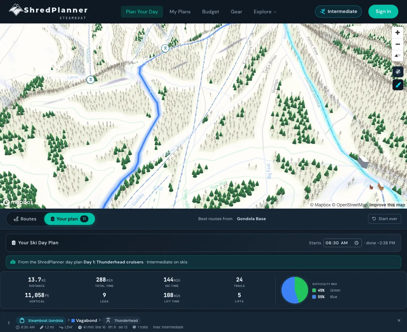Click the 'done ~2:38 PM' text
This screenshot has height=332, width=407.
[x=381, y=243]
